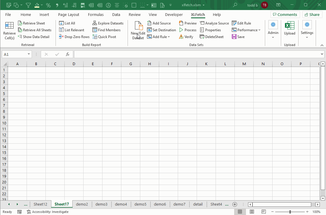Viewport: 326px width, 215px height.
Task: Select Drop Zero Rows
Action: [x=74, y=37]
